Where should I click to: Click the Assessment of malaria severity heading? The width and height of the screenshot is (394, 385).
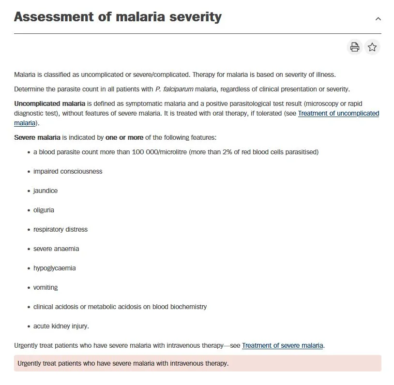coord(118,17)
